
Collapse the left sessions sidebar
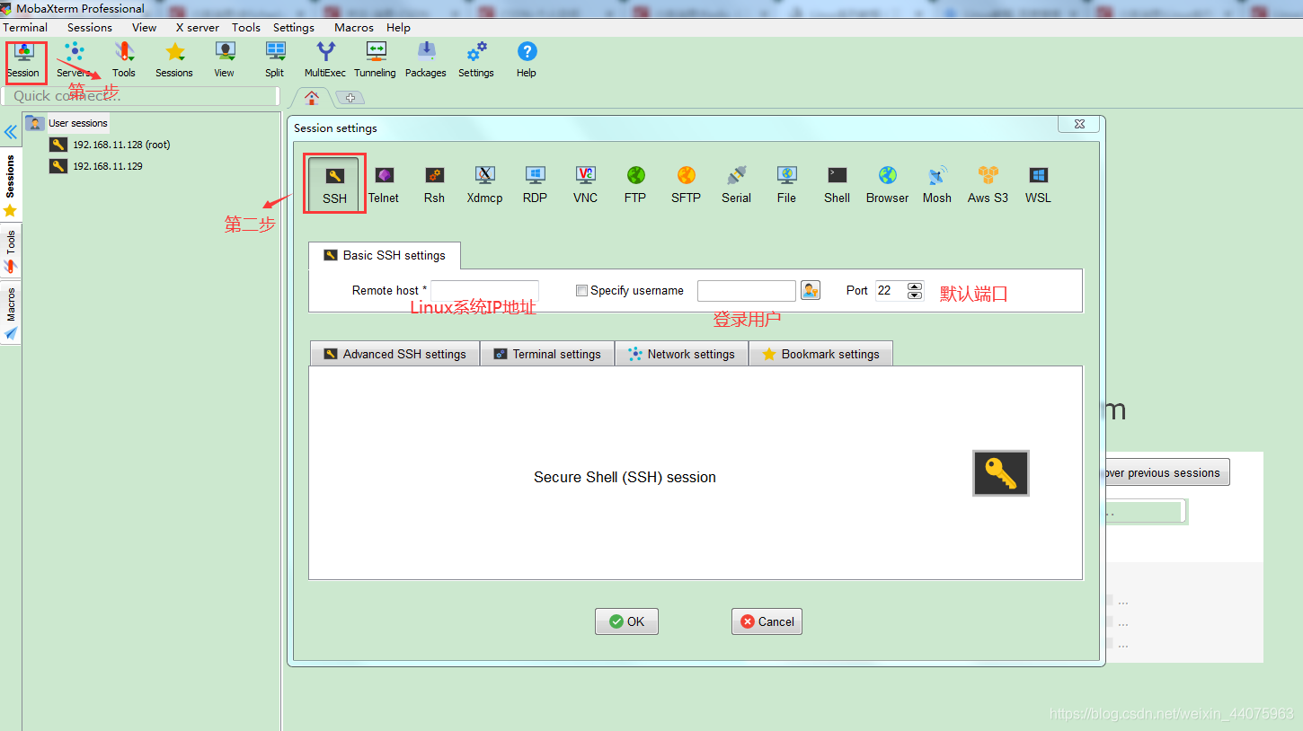[x=11, y=131]
